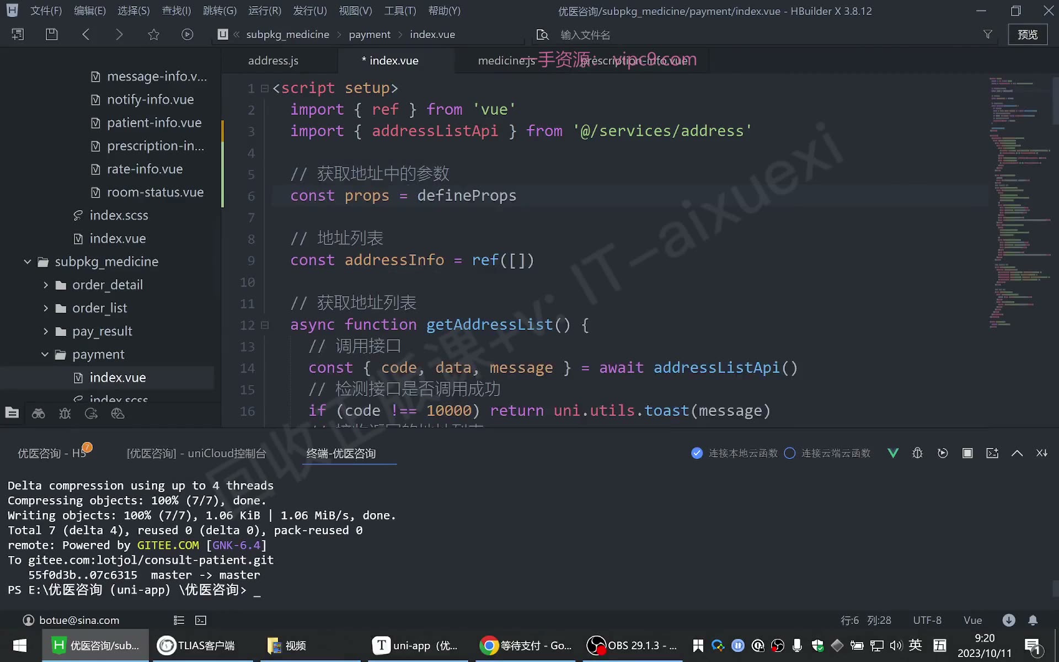Click the payment breadcrumb segment
The width and height of the screenshot is (1059, 662).
click(370, 34)
